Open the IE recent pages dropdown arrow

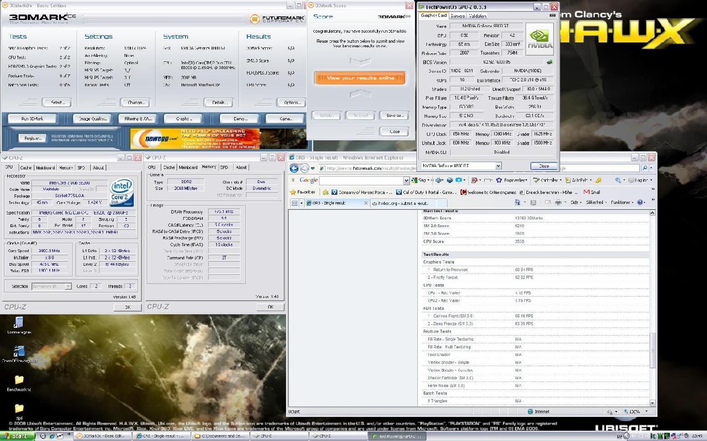tap(313, 168)
